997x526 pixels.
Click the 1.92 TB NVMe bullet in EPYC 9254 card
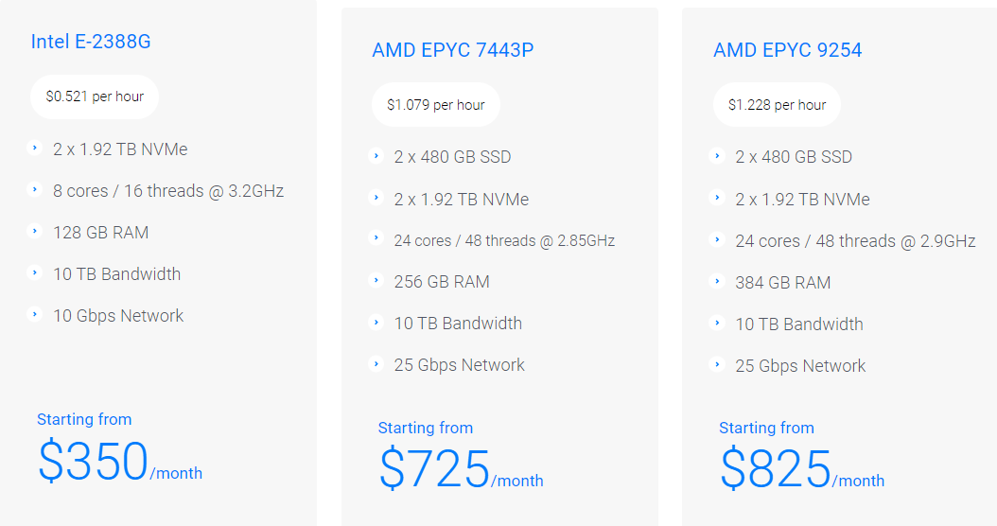717,199
